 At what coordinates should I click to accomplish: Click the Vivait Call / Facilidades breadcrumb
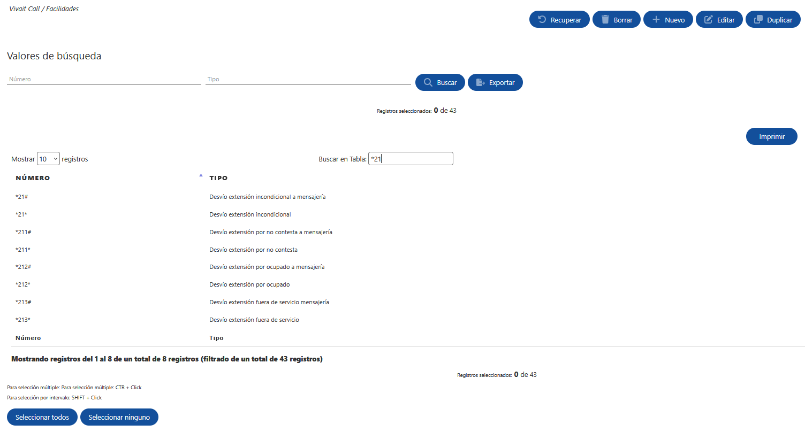[44, 9]
